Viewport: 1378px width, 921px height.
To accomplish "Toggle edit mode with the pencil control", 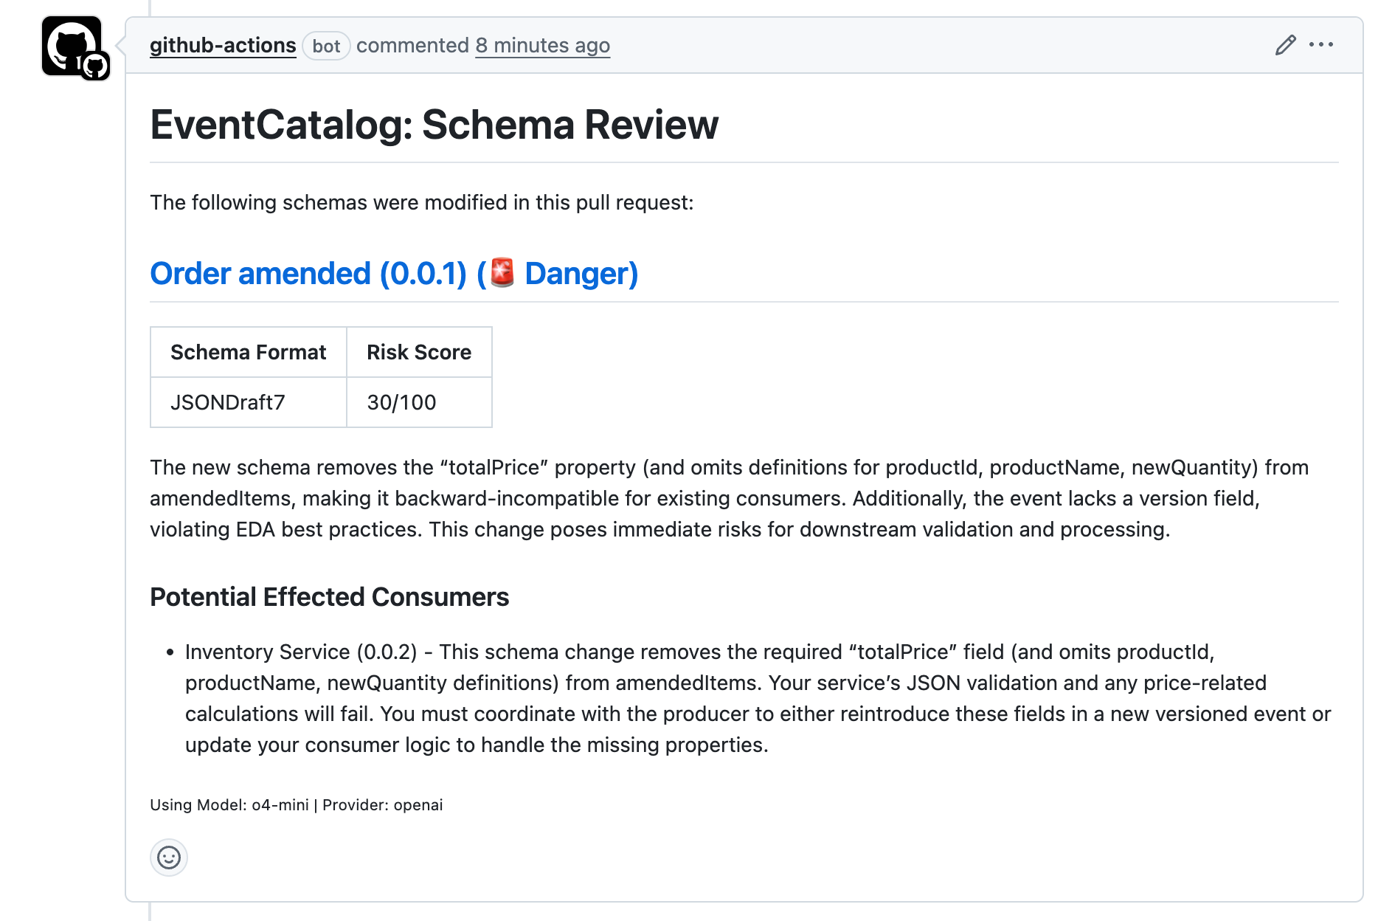I will (1285, 45).
